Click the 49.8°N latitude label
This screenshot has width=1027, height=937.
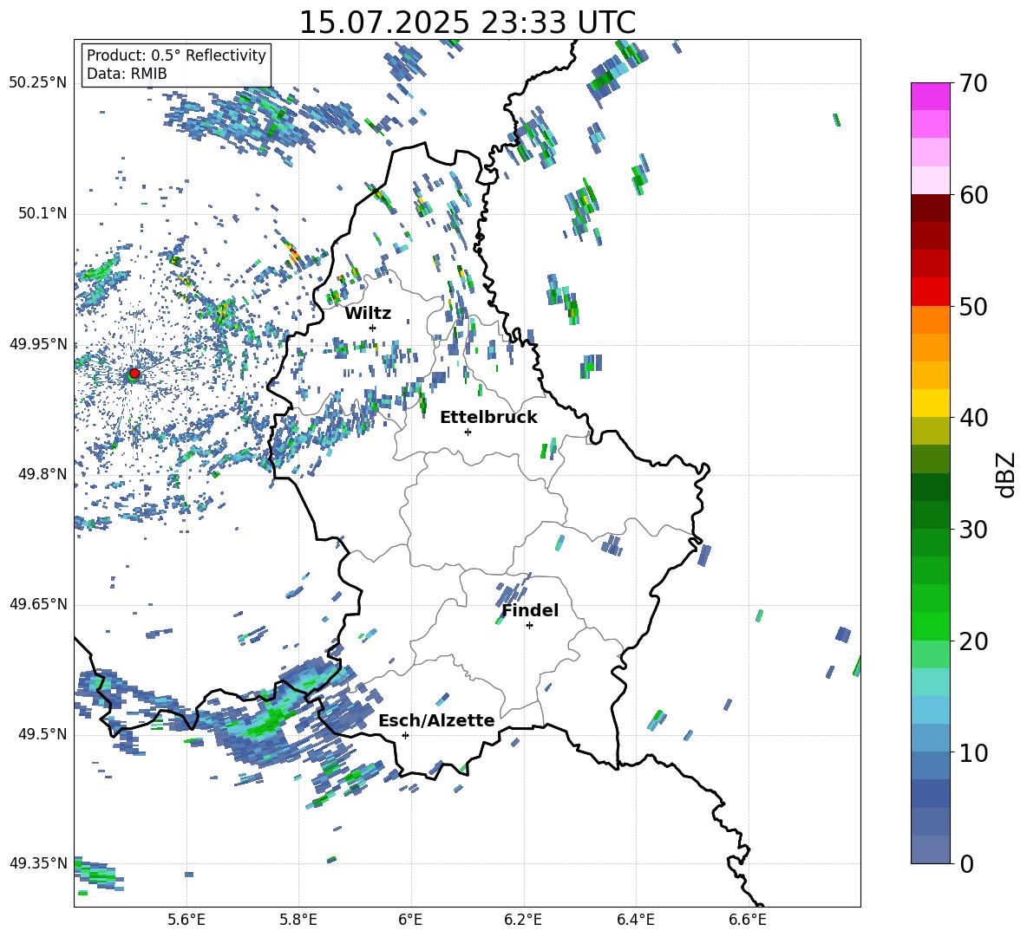tap(43, 474)
